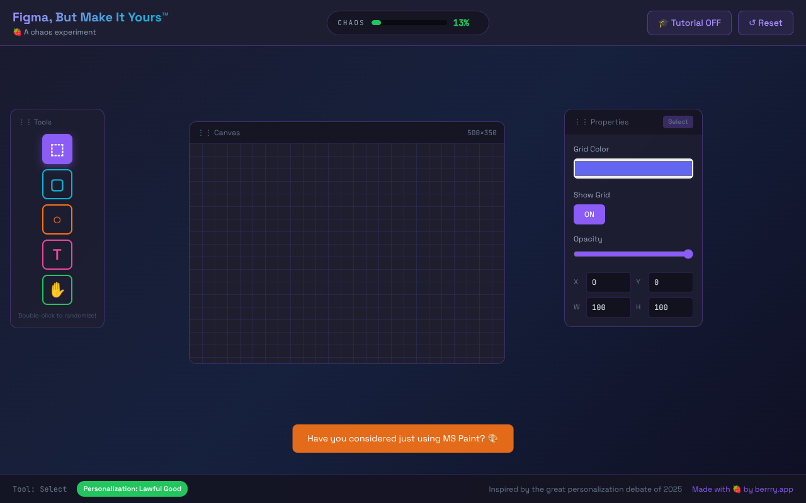Image resolution: width=806 pixels, height=503 pixels.
Task: Toggle Tutorial mode on
Action: [689, 23]
